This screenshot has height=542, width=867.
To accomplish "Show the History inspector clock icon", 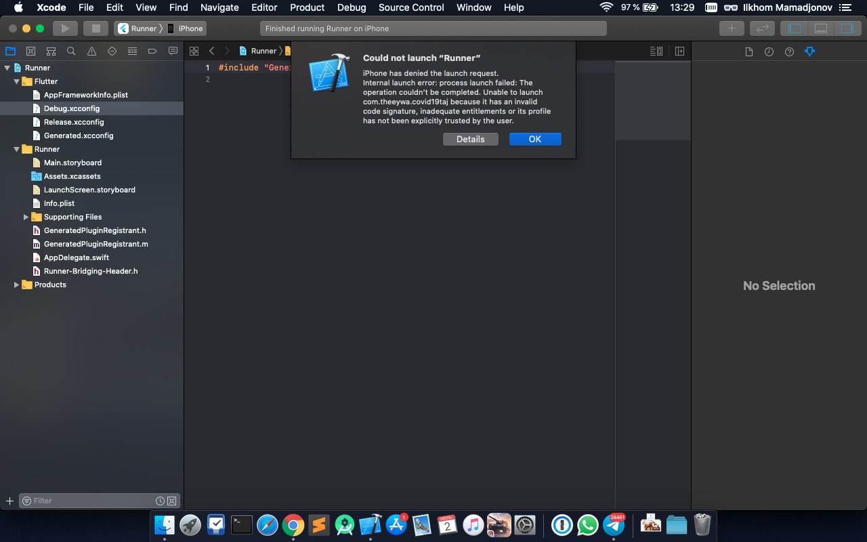I will click(x=769, y=51).
